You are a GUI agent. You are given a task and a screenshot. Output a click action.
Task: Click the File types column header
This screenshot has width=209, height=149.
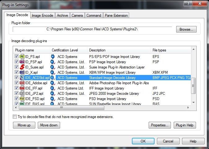tap(171, 50)
